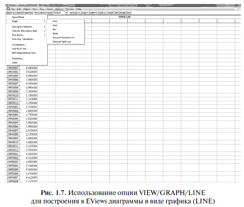Toggle Wide+/- on the toolbar

click(103, 13)
